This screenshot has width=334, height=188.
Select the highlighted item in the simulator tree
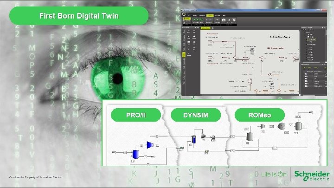point(312,39)
